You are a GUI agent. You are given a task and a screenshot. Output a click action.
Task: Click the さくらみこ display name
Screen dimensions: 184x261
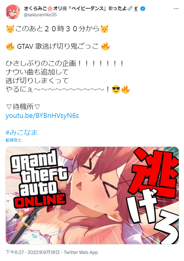[36, 9]
